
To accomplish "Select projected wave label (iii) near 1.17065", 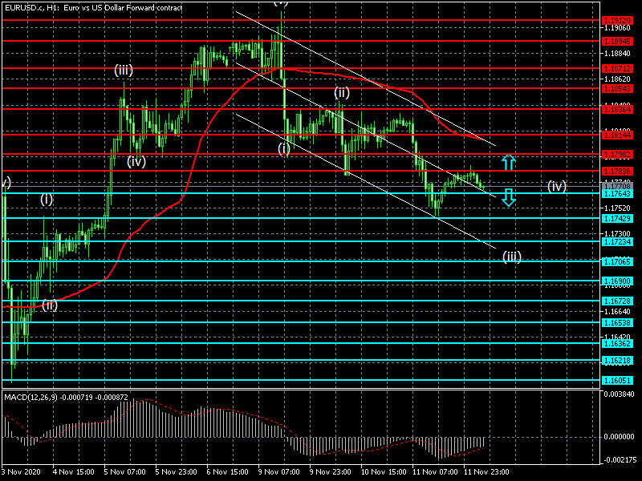I will pyautogui.click(x=512, y=257).
